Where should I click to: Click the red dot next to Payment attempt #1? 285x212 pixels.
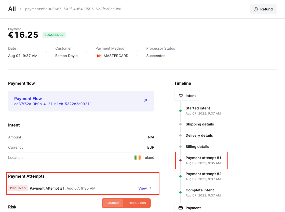pos(180,160)
